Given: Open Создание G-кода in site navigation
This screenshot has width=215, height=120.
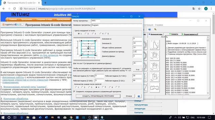Looking at the screenshot, I should 44,19.
